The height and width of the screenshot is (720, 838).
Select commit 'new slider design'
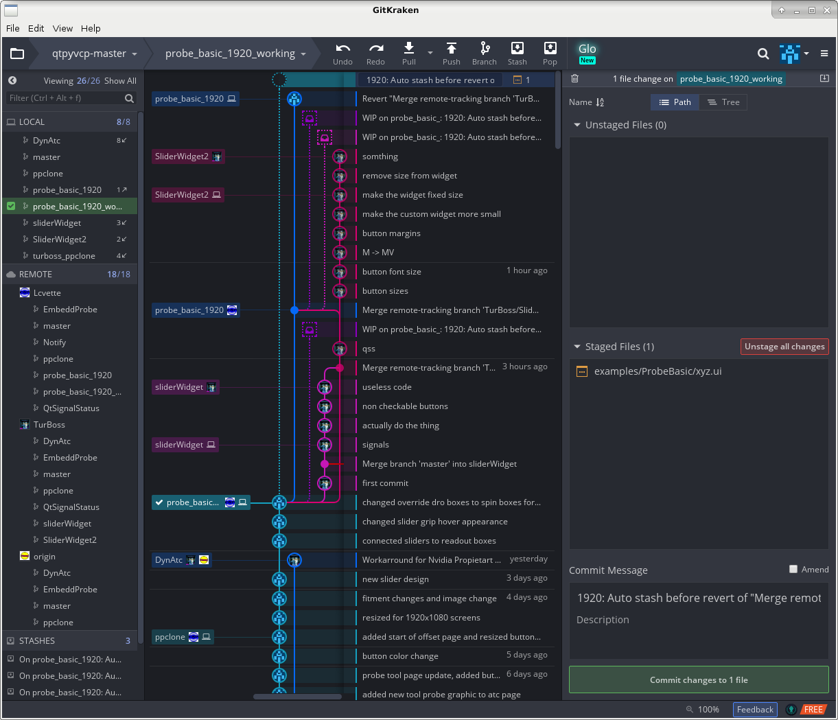[x=395, y=579]
